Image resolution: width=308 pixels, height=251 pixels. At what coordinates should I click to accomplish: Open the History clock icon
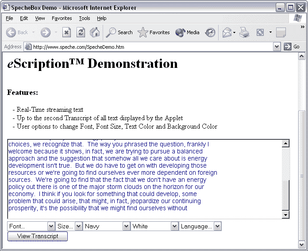pyautogui.click(x=210, y=32)
